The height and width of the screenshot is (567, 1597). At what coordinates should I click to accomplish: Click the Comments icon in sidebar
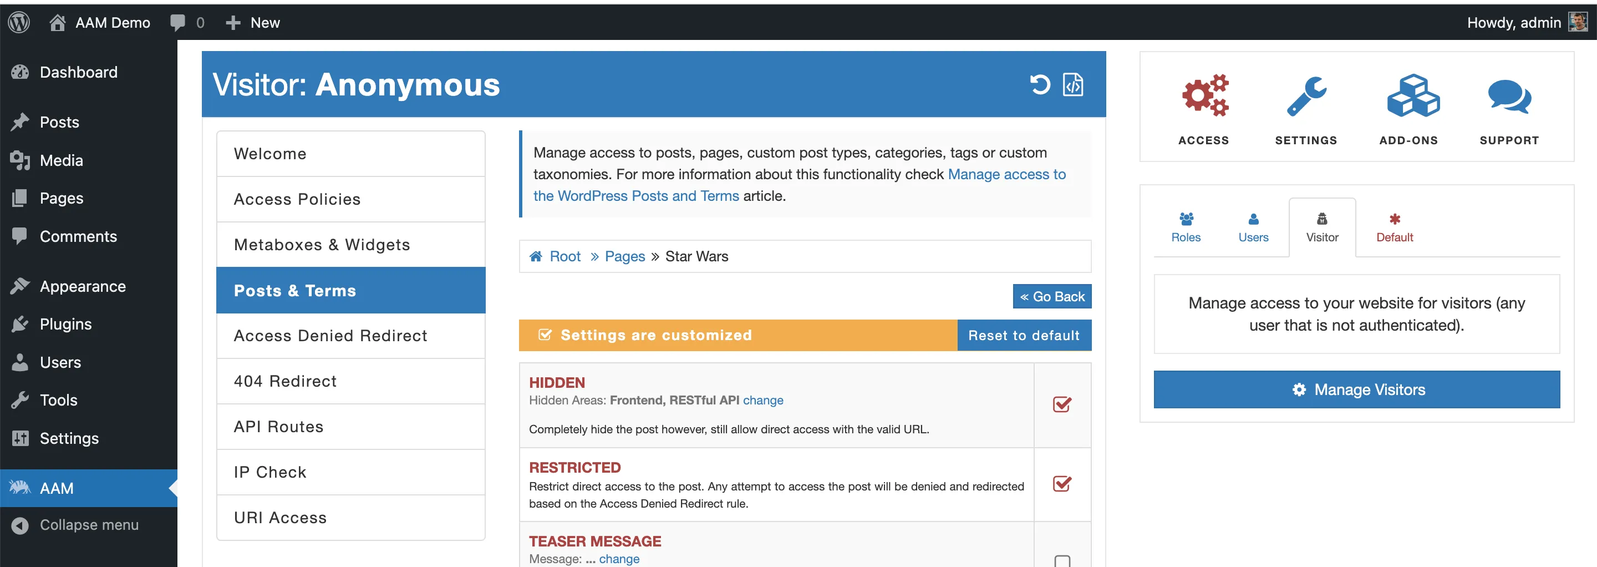click(x=20, y=236)
